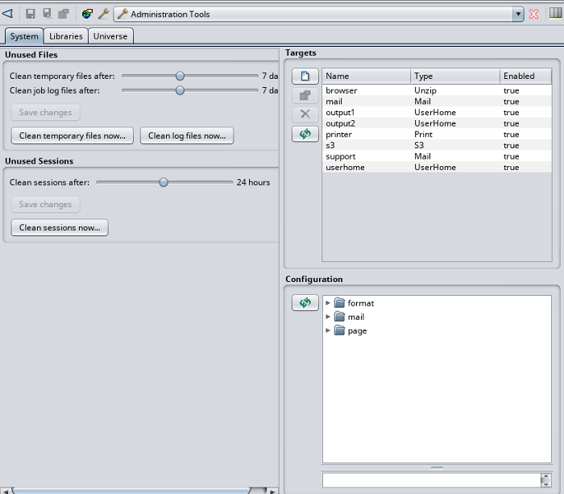Expand the page folder node
This screenshot has height=494, width=564.
click(x=328, y=330)
